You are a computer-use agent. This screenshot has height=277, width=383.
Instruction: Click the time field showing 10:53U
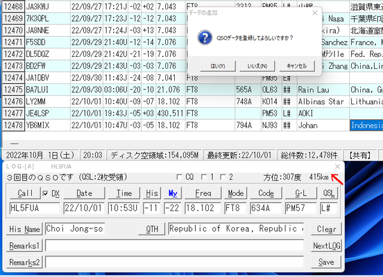124,208
